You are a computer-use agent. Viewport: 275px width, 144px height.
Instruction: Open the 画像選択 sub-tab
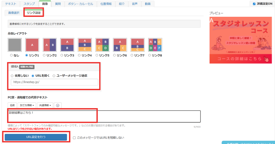pos(14,13)
